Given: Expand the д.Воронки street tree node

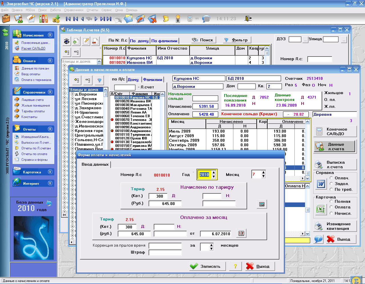Looking at the screenshot, I should pyautogui.click(x=73, y=94).
